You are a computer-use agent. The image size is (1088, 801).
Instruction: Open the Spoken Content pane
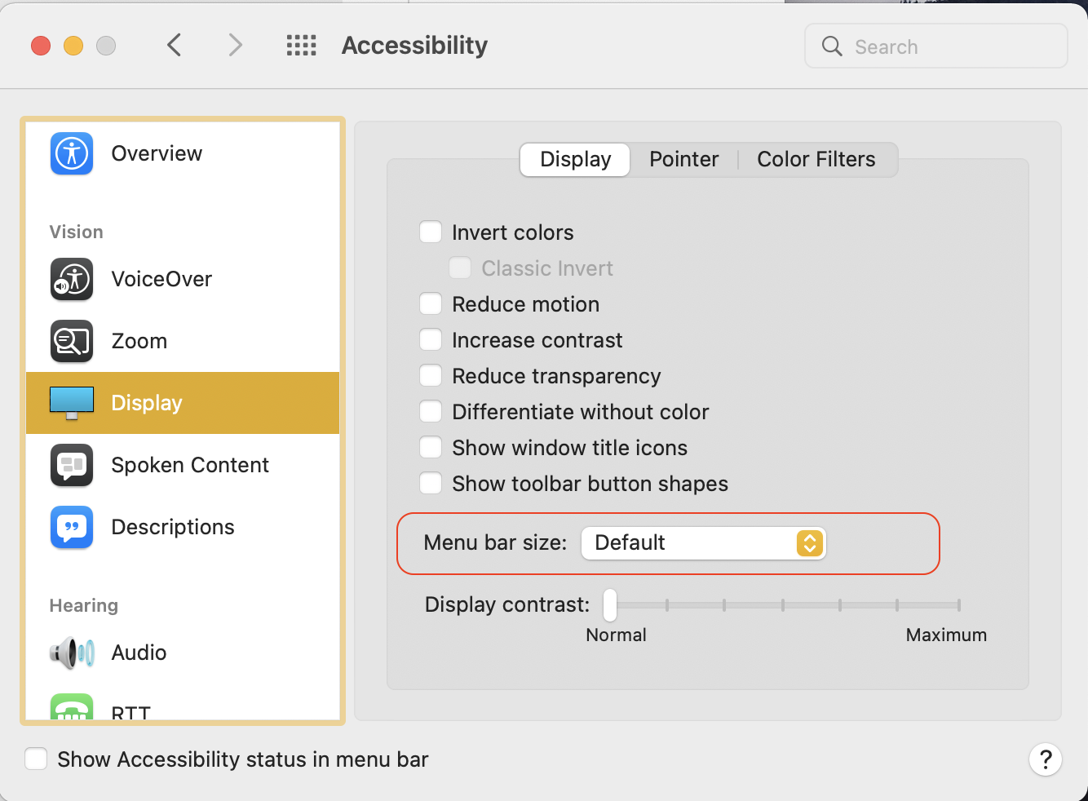(x=189, y=465)
